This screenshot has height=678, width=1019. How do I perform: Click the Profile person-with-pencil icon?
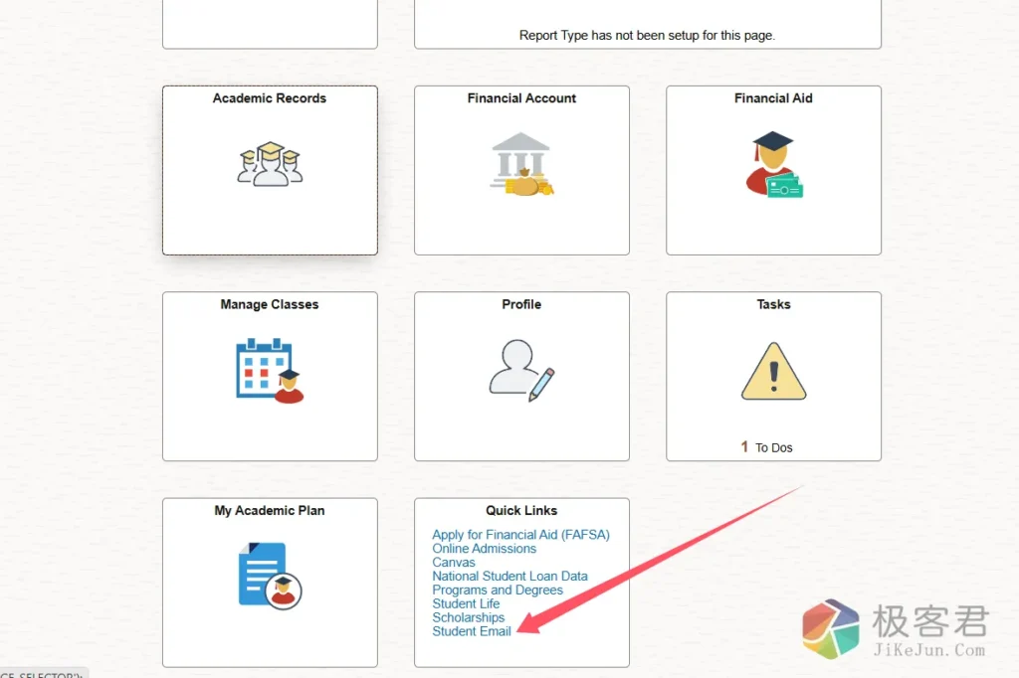[x=521, y=371]
